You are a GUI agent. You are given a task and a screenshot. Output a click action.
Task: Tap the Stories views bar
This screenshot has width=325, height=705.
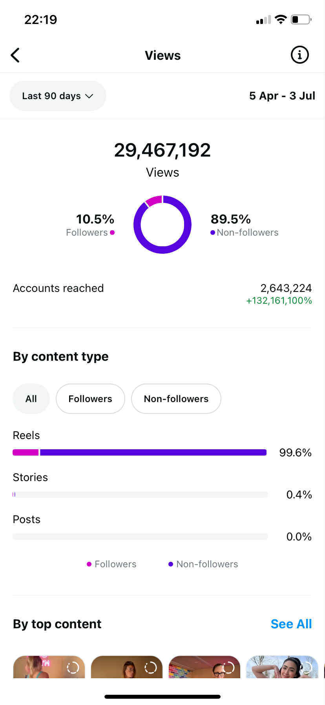click(140, 495)
